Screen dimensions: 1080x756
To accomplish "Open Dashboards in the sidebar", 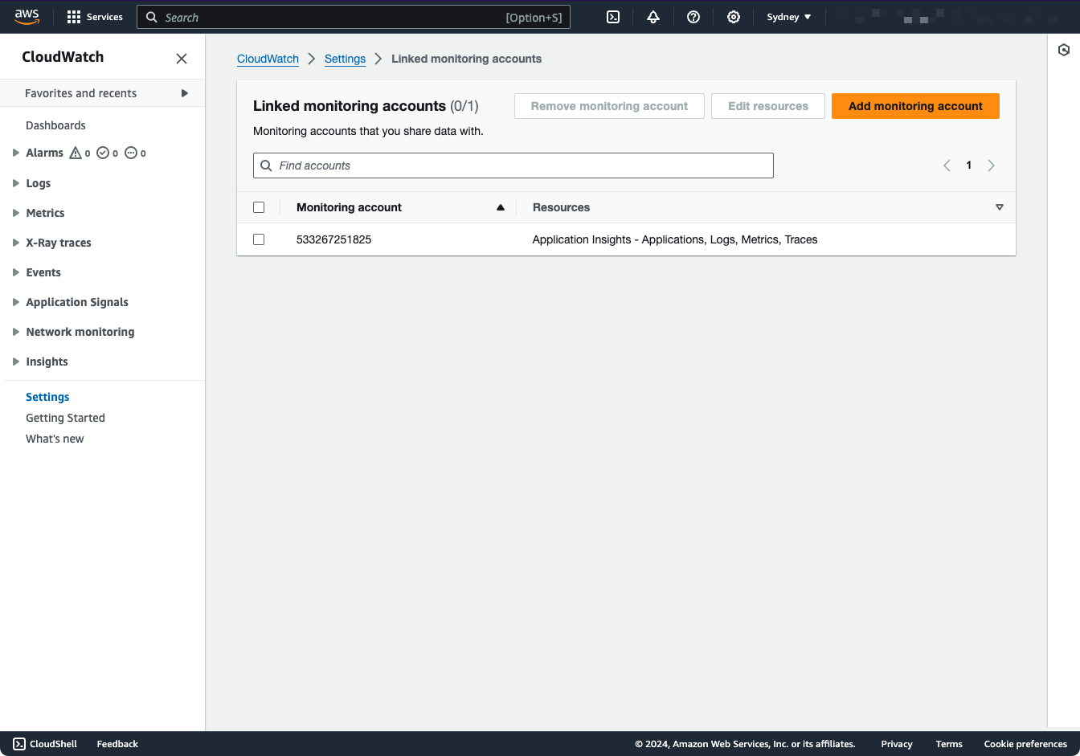I will coord(55,125).
